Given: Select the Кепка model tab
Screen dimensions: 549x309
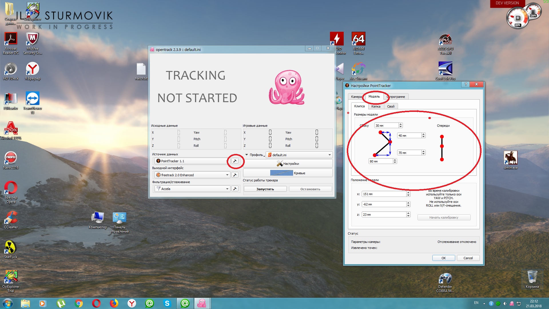Looking at the screenshot, I should click(376, 106).
